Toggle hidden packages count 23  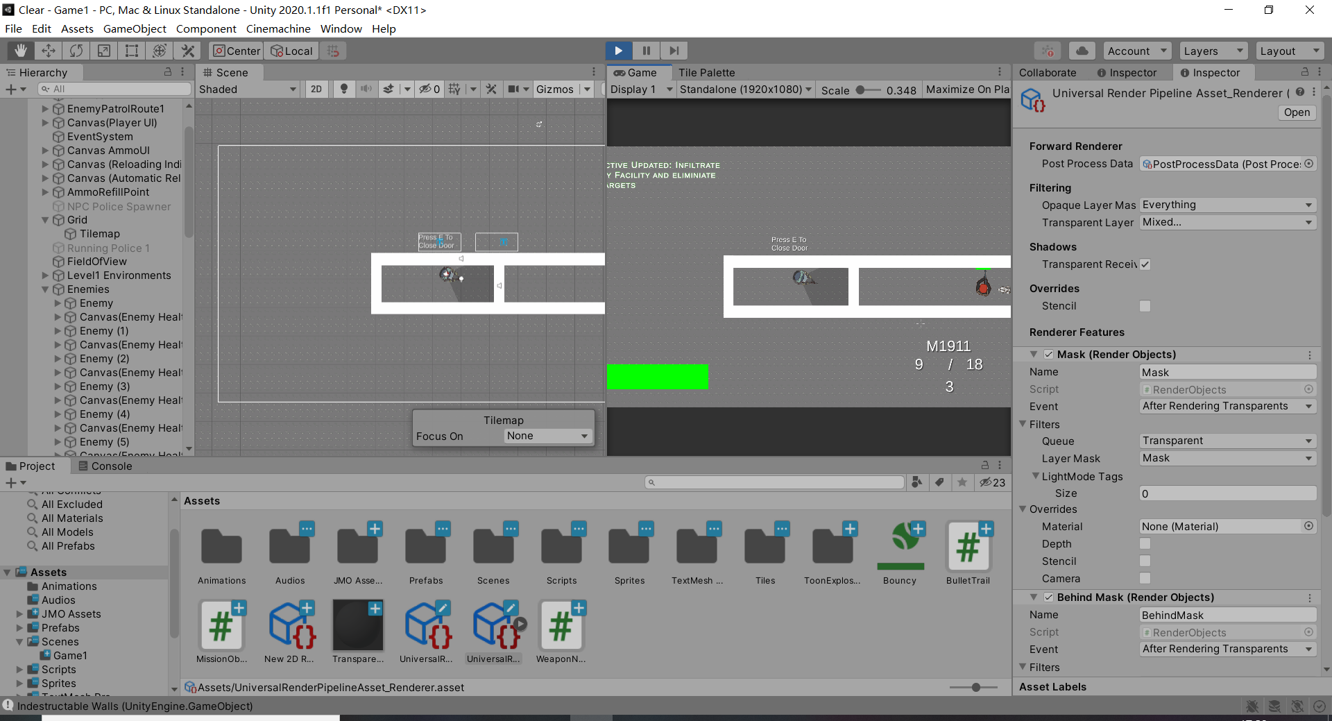tap(993, 482)
